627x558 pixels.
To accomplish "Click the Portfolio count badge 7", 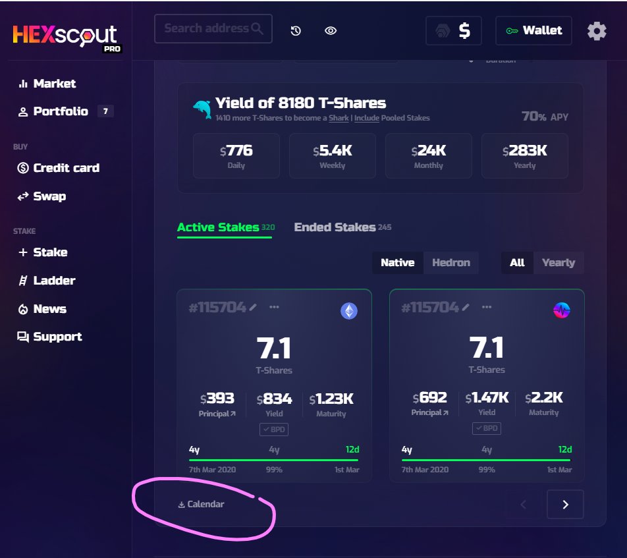I will pos(105,111).
